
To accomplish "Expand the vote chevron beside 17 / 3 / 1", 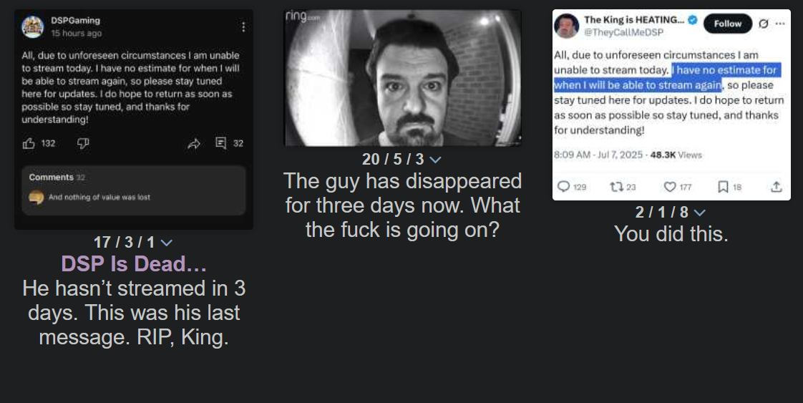I will coord(167,243).
